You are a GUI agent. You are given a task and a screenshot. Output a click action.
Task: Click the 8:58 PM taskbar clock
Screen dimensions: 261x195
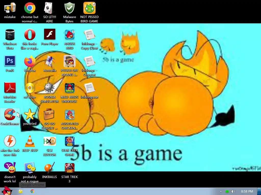247,191
